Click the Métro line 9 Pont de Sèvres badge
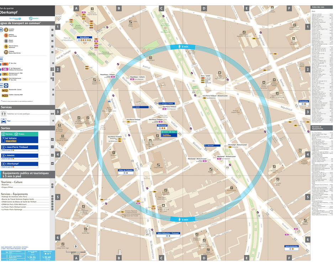This screenshot has height=266, width=336. coord(5,46)
